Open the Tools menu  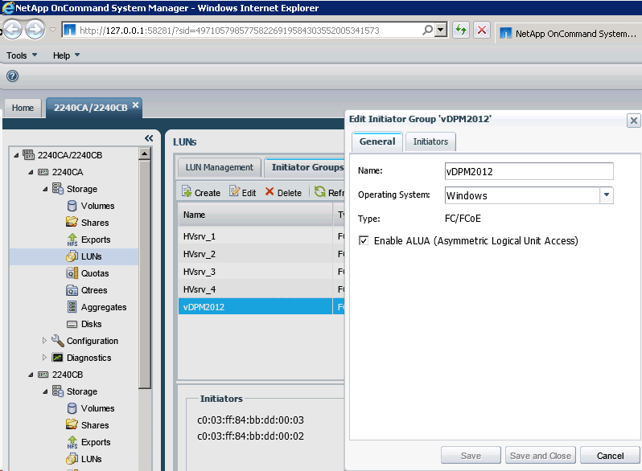pos(22,55)
